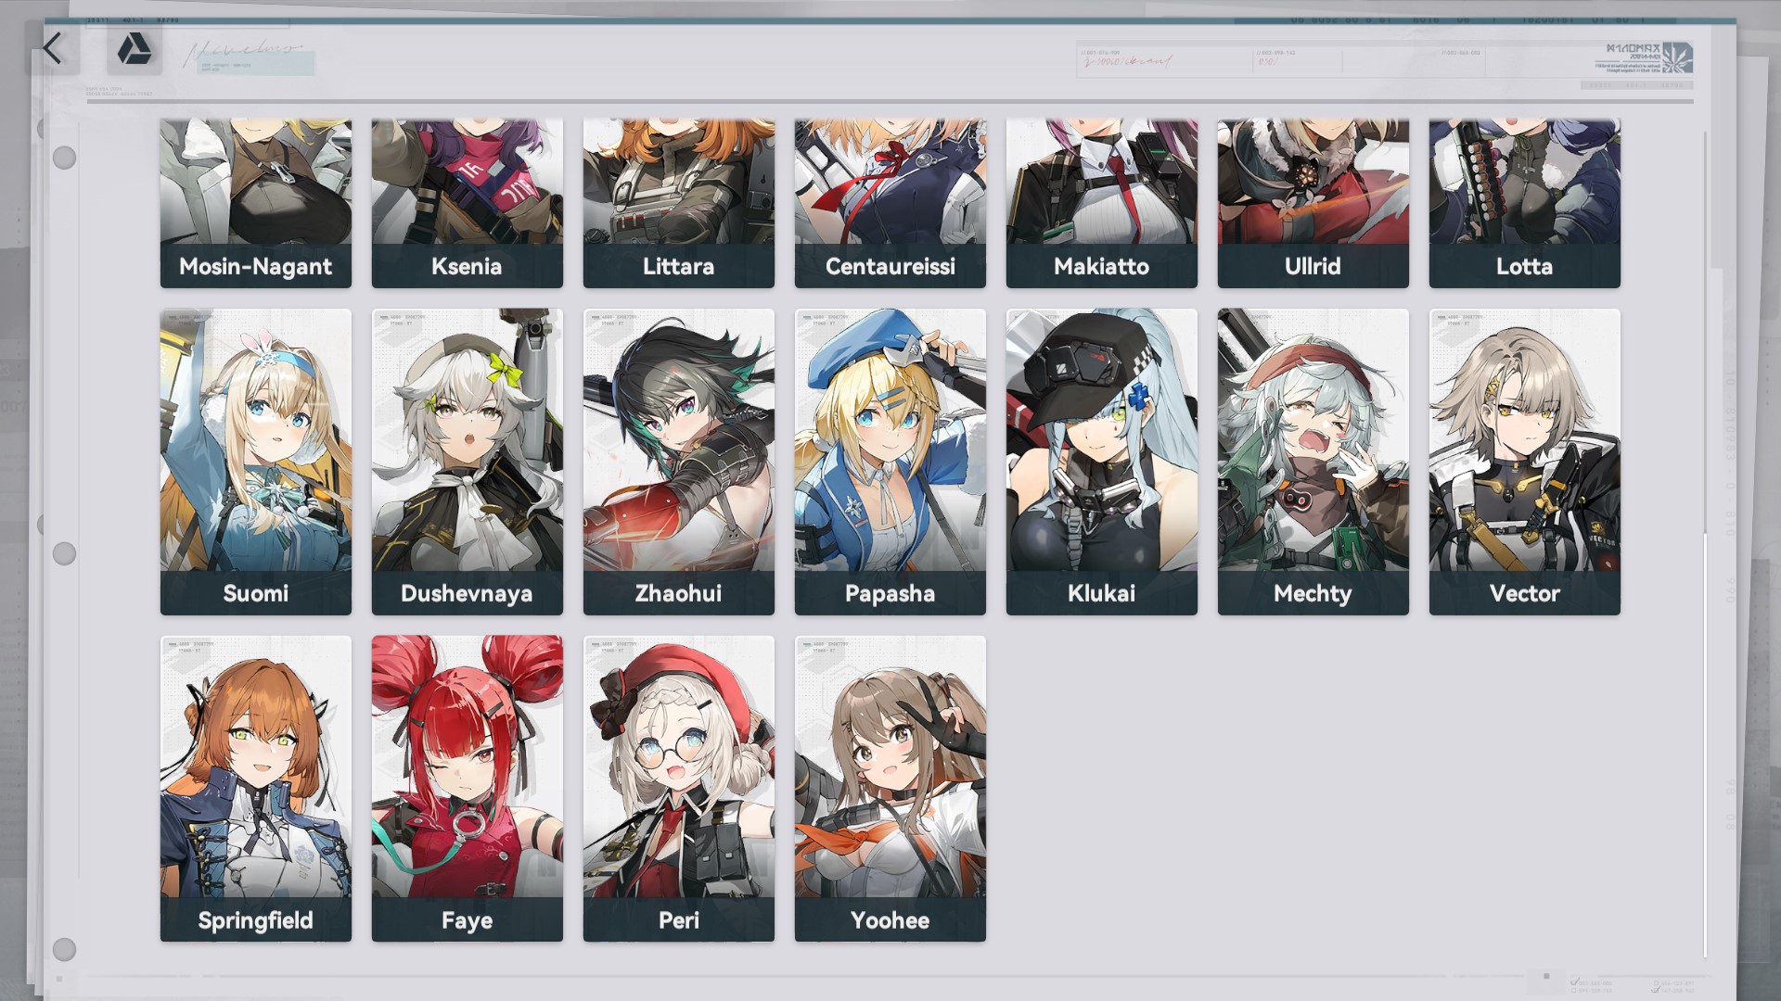
Task: Click the Mosin-Nagant name label
Action: click(256, 267)
